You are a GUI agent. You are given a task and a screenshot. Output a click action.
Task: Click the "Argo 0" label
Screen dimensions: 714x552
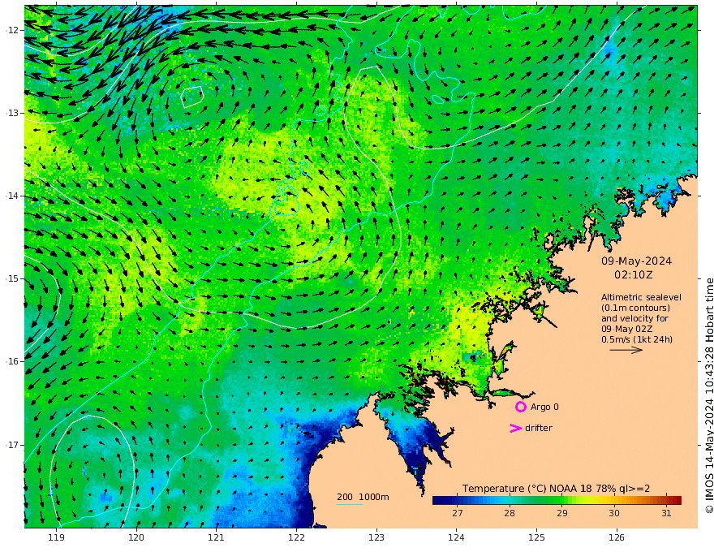coord(544,407)
